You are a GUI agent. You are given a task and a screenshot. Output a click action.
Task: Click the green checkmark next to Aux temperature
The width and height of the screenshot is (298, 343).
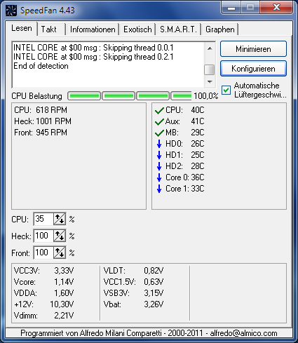(159, 121)
